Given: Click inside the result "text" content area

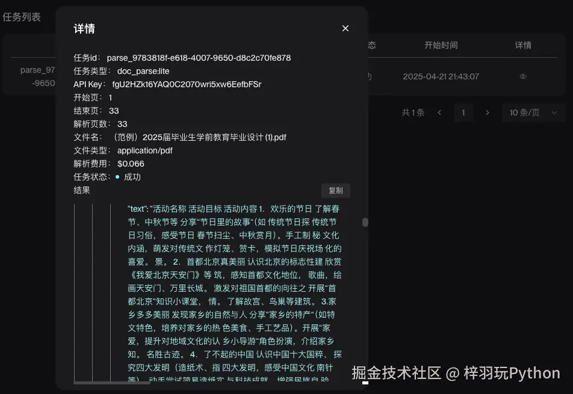Looking at the screenshot, I should coord(235,289).
